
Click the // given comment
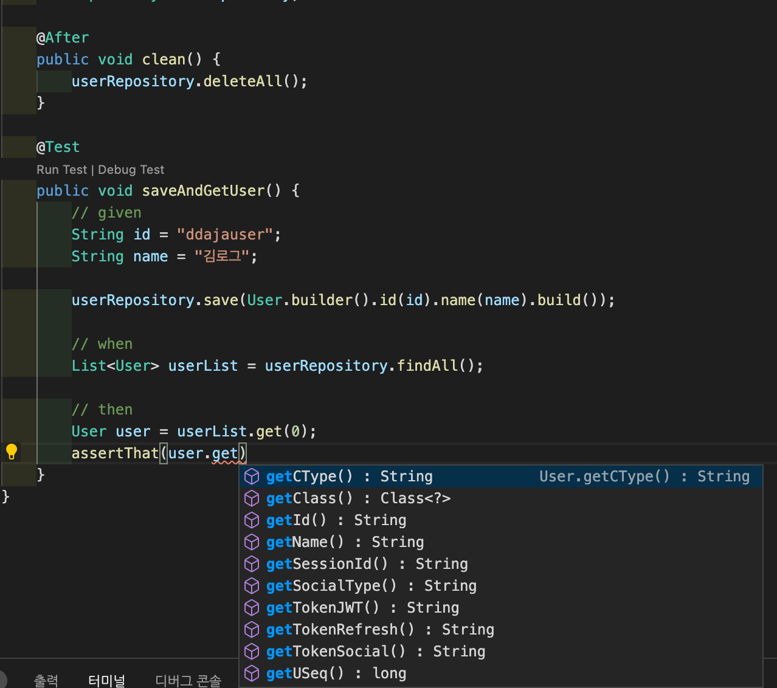click(x=106, y=213)
